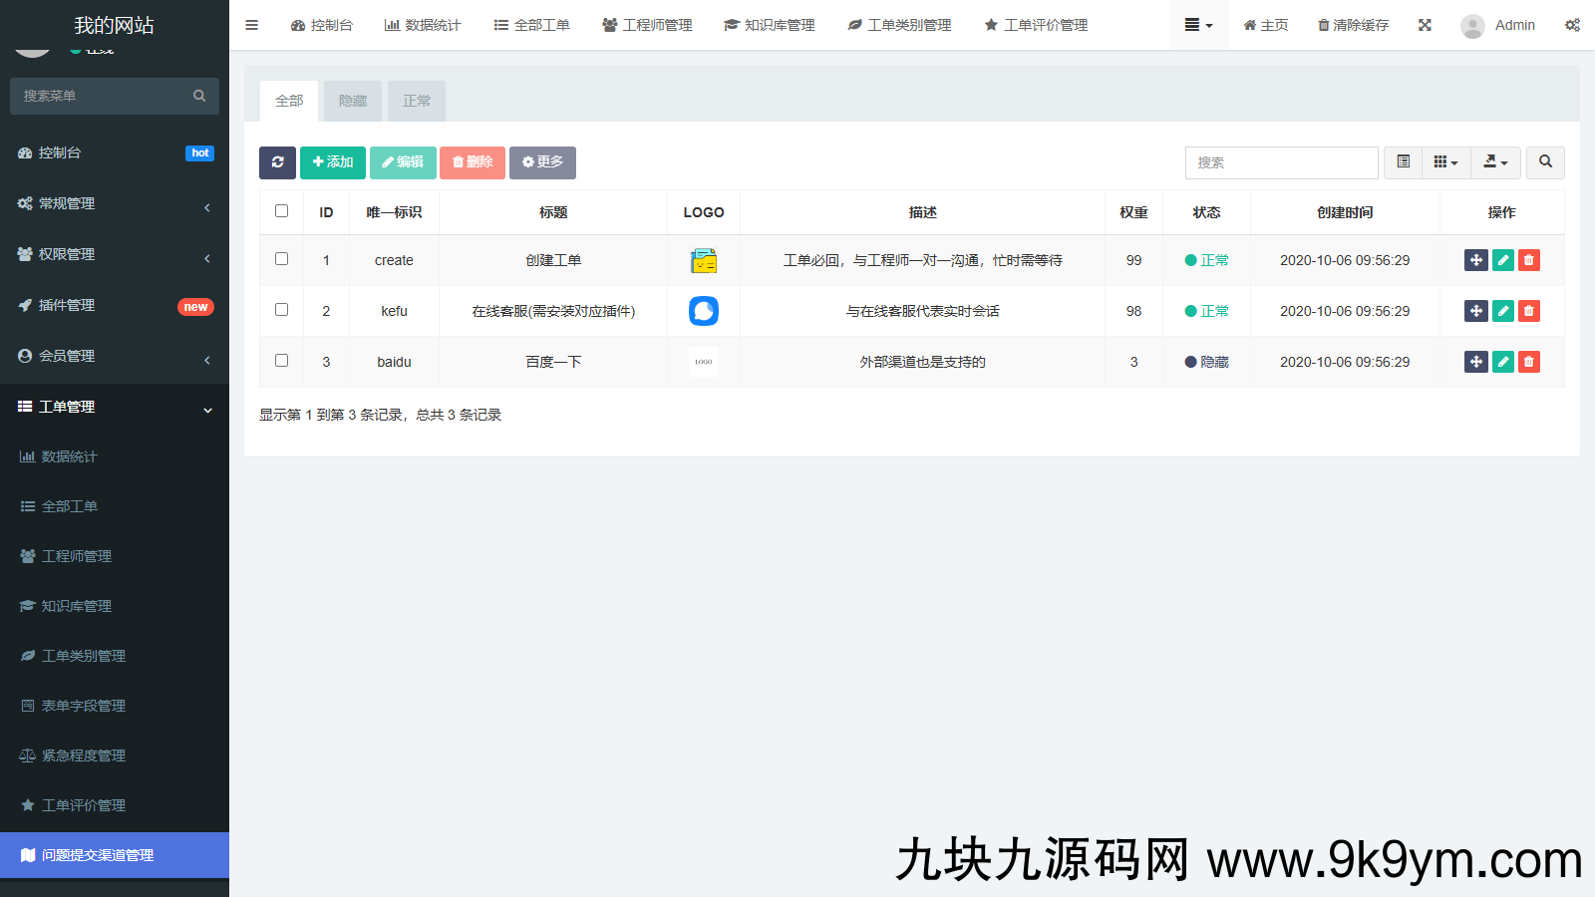Open the columns visibility dropdown

coord(1445,162)
